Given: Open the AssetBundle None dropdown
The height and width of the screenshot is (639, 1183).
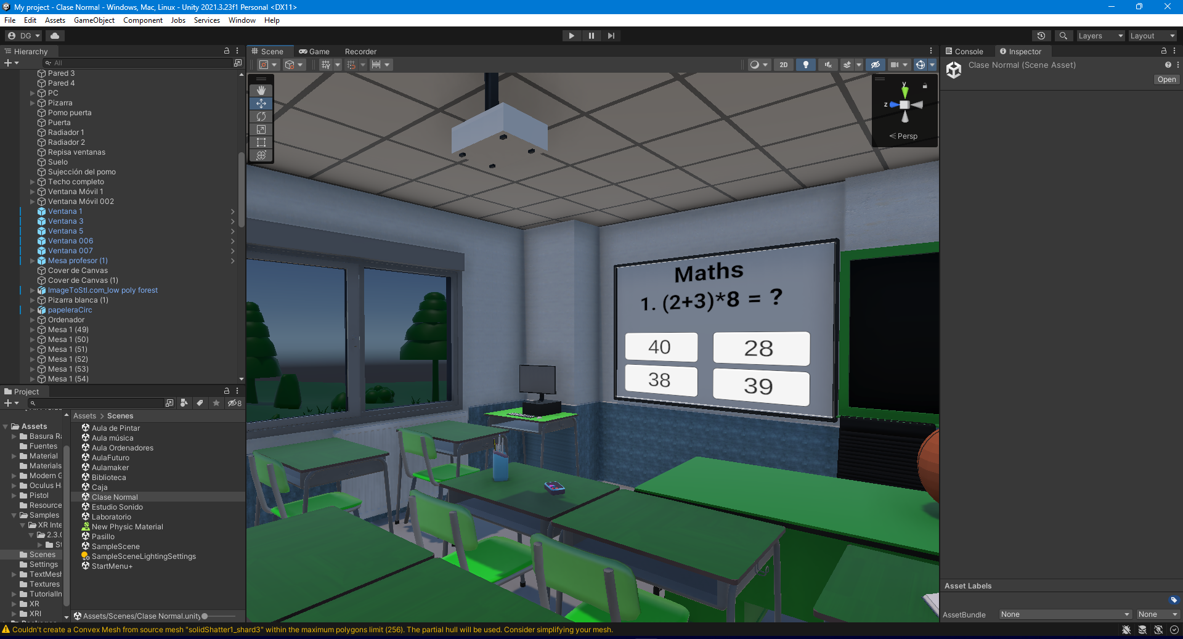Looking at the screenshot, I should 1065,614.
